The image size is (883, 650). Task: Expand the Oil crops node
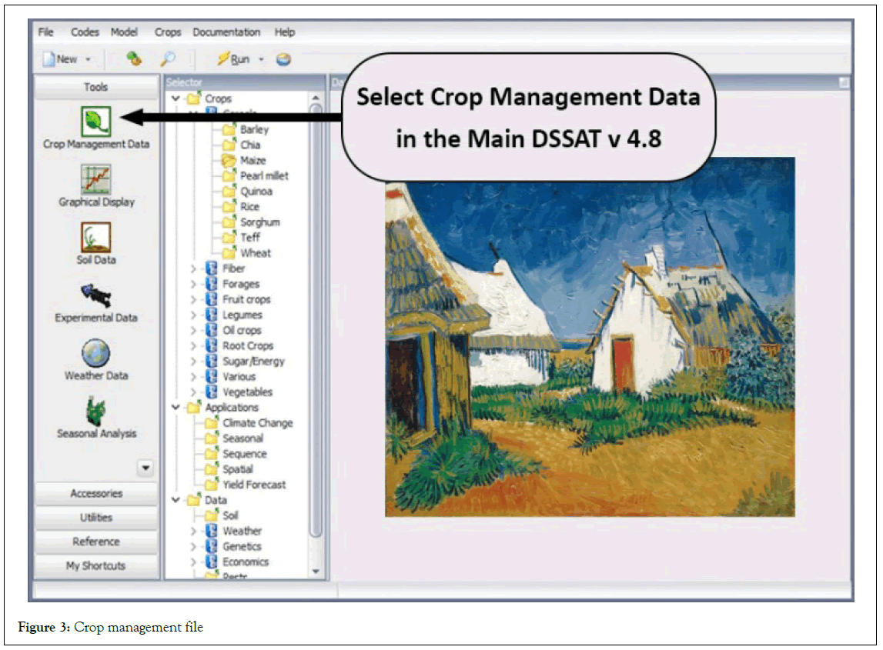tap(193, 331)
